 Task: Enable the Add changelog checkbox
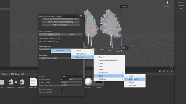(x=62, y=92)
